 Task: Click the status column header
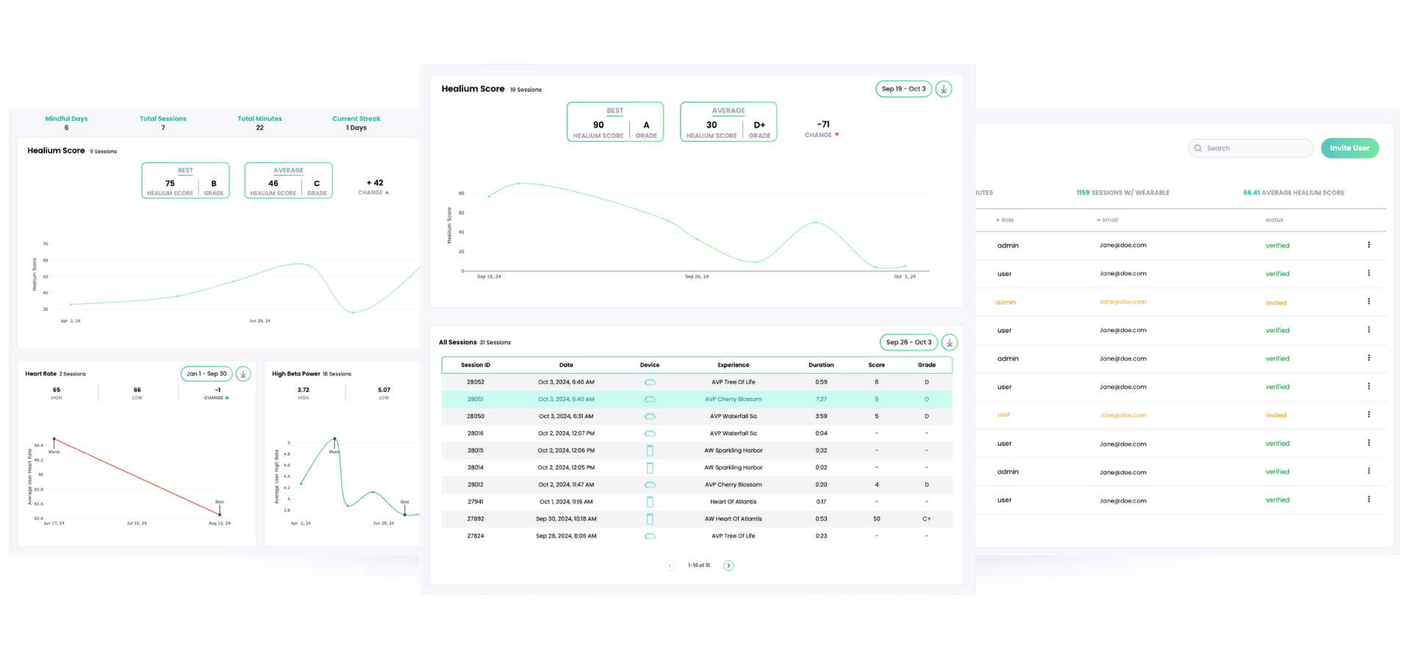[1274, 220]
